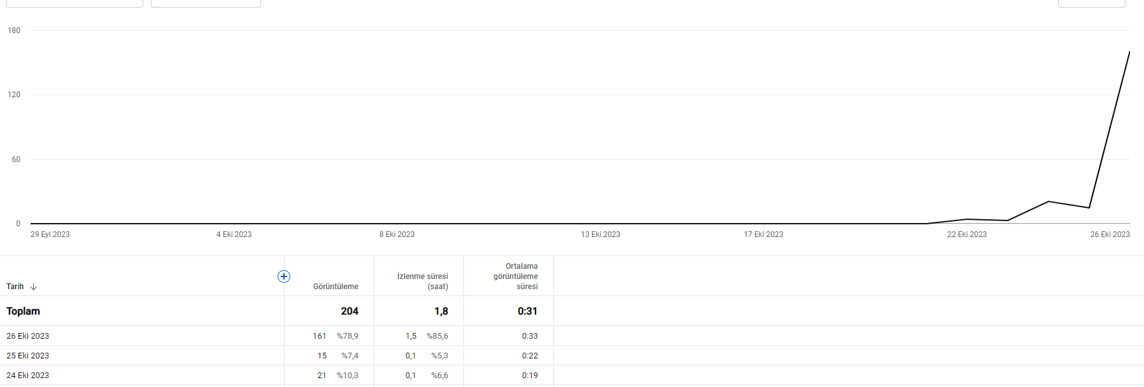The image size is (1144, 387).
Task: Click the 29 Eyl 2023 axis label
Action: 50,234
